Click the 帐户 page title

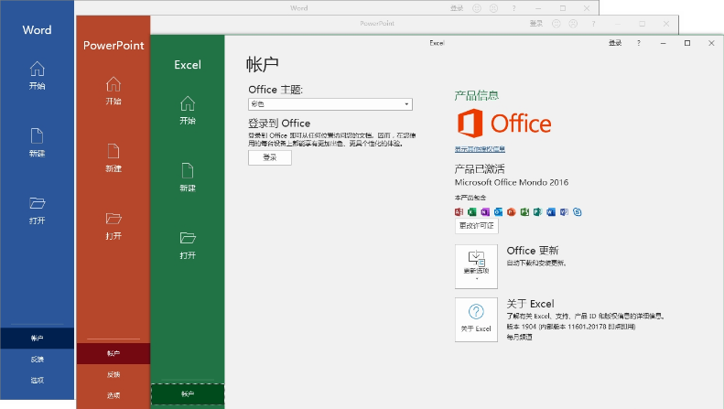[263, 64]
